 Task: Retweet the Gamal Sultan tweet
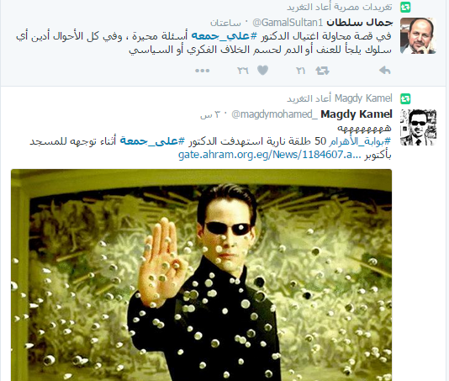pyautogui.click(x=322, y=71)
